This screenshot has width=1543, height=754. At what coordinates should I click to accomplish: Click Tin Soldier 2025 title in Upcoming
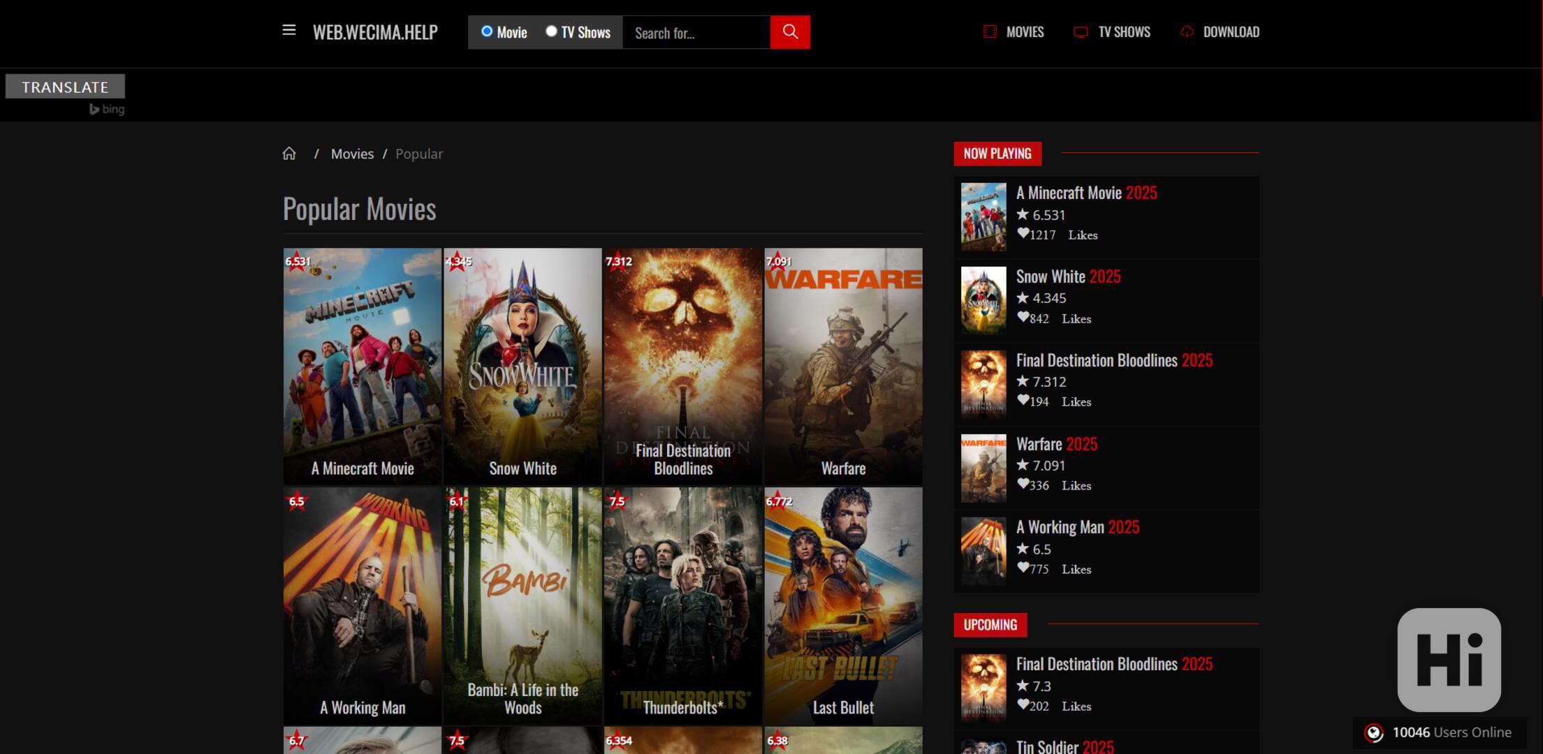[x=1065, y=746]
